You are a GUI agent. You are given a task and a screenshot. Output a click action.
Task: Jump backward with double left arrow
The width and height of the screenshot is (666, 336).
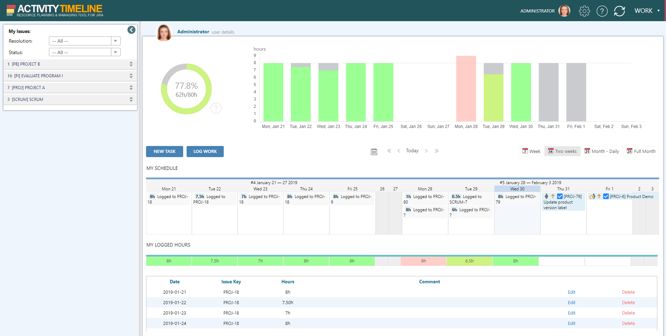[x=389, y=151]
